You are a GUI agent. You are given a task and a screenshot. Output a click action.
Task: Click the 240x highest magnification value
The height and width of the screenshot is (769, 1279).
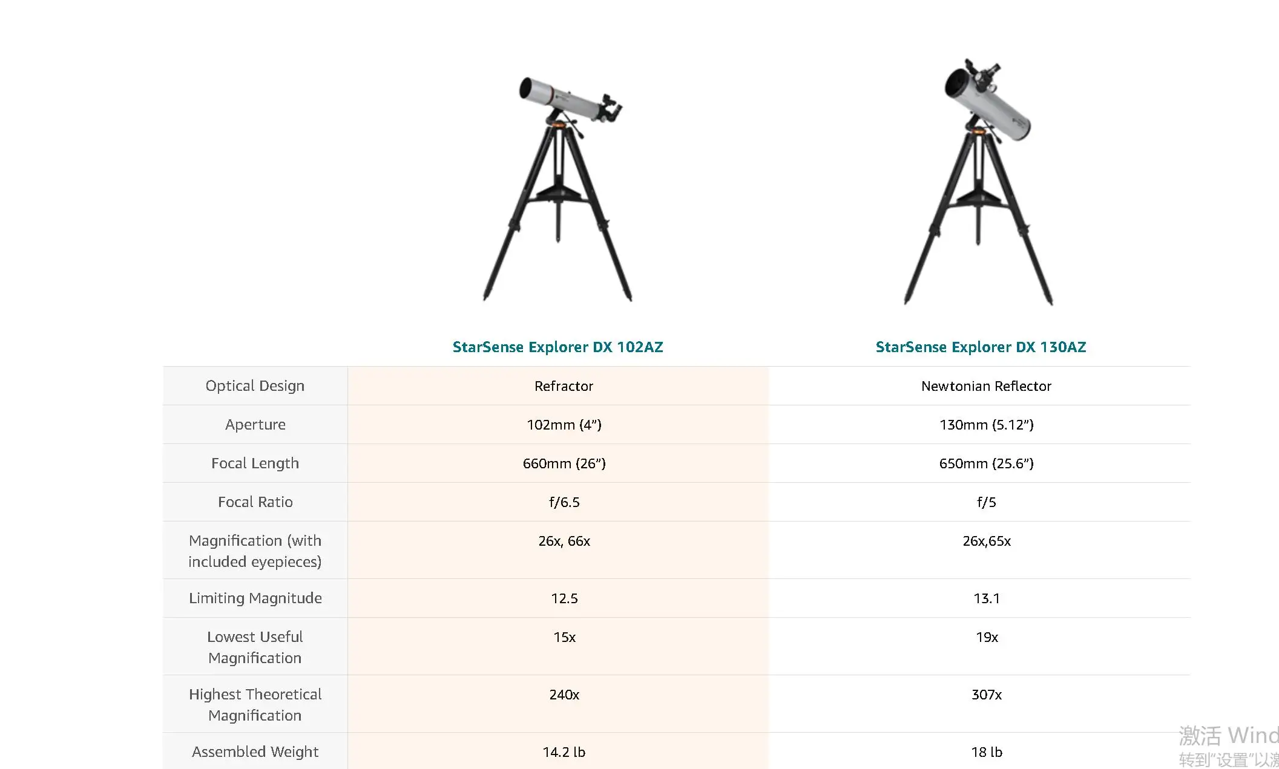click(x=564, y=695)
